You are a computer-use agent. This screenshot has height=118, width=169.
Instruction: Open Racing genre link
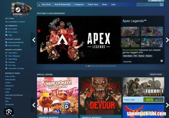click(8, 98)
